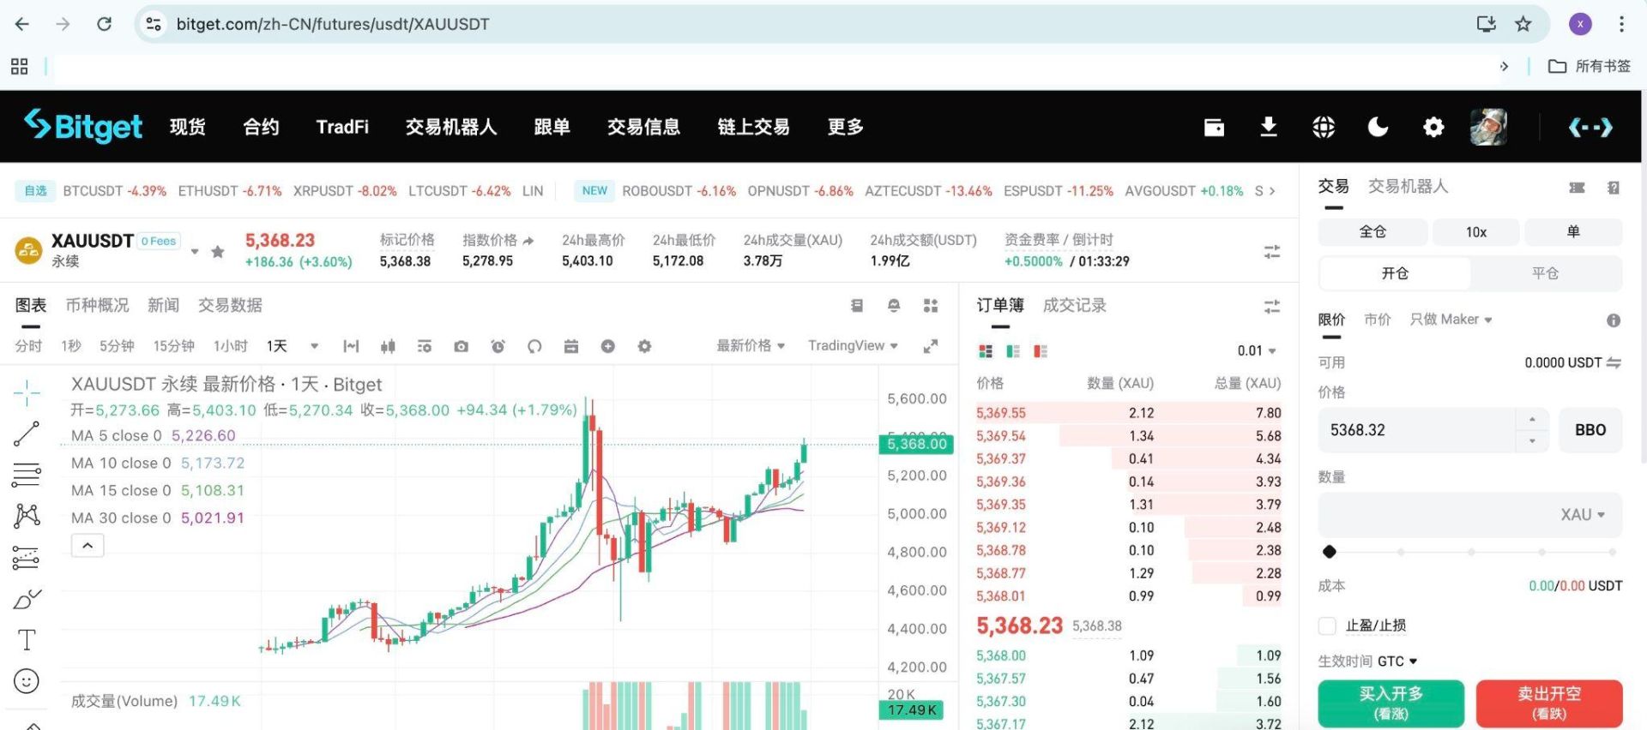
Task: Open the TradFi menu
Action: 342,127
